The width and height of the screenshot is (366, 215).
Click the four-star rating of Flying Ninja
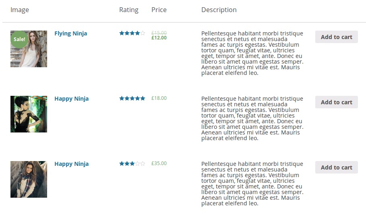click(x=132, y=33)
